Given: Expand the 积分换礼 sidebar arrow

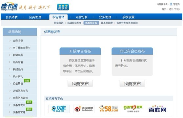Looking at the screenshot, I should point(10,76).
